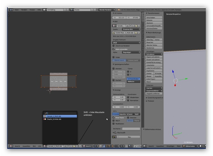Click 3D view editor type icon
Viewport: 213px width, 156px height.
[x=145, y=146]
